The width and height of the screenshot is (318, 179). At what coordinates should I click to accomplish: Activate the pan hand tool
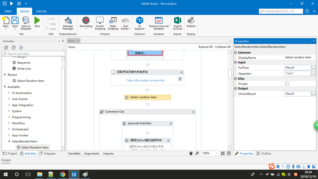pos(191,154)
